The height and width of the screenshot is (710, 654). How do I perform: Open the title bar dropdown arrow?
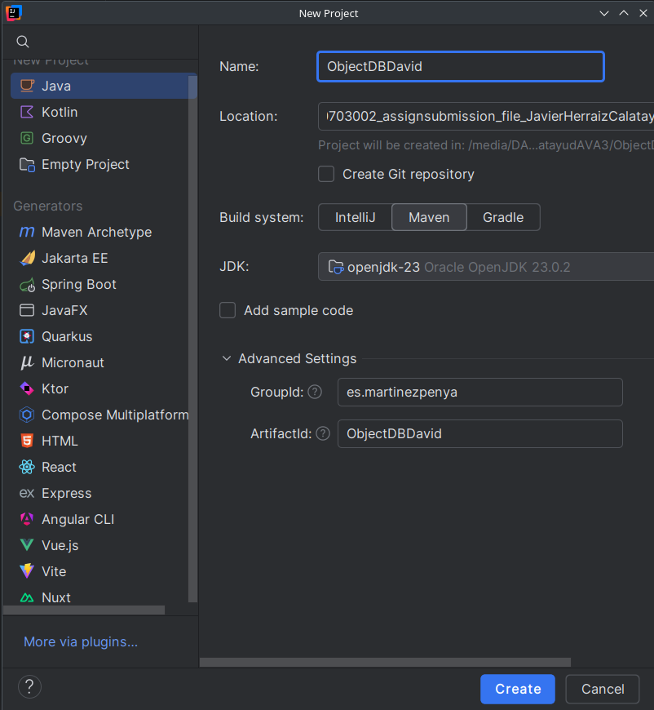click(x=603, y=13)
